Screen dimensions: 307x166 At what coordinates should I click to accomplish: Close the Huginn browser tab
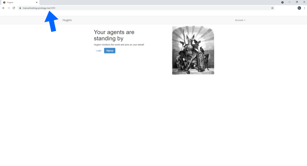37,2
